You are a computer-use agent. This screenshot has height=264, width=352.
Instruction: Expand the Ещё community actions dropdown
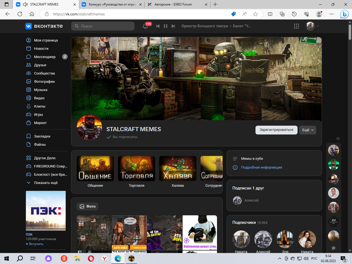[308, 130]
